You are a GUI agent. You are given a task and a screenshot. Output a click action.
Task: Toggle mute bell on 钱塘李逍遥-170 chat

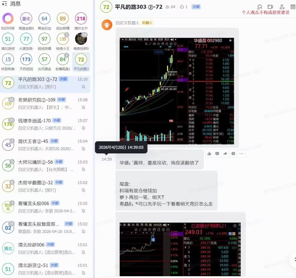84,128
